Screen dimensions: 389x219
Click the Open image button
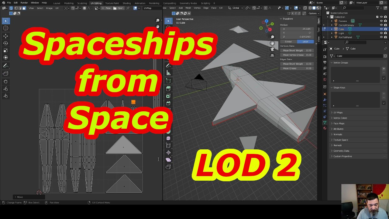[119, 8]
